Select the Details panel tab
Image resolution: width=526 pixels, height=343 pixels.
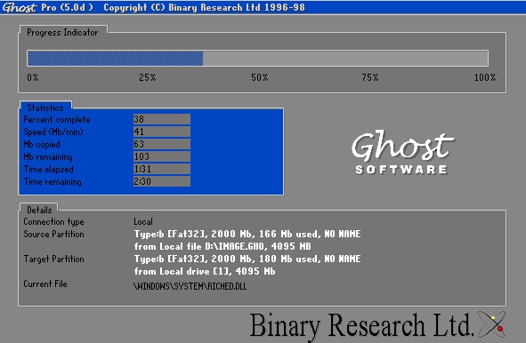pos(39,210)
